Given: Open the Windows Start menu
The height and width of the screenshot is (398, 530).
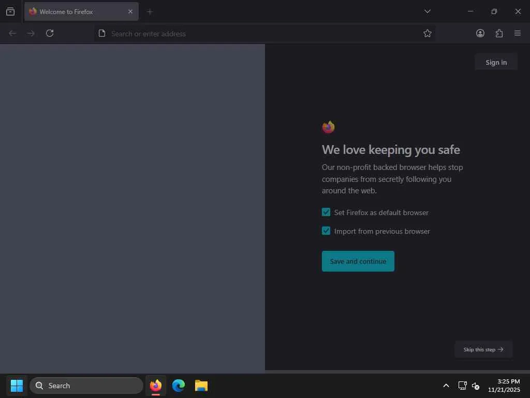Looking at the screenshot, I should [17, 386].
